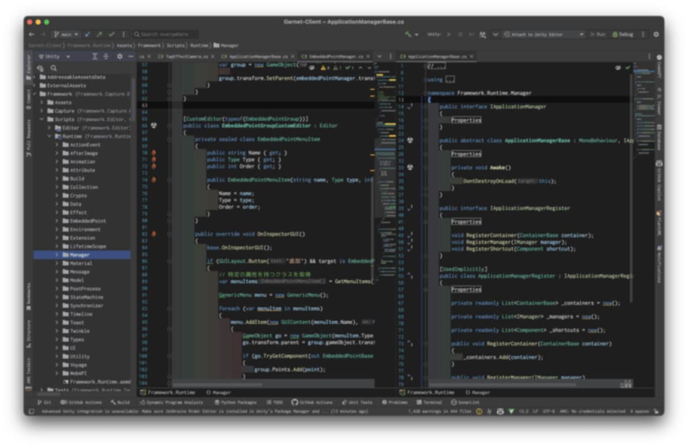Expand the ActionEvent folder arrow
The width and height of the screenshot is (688, 447).
(57, 145)
